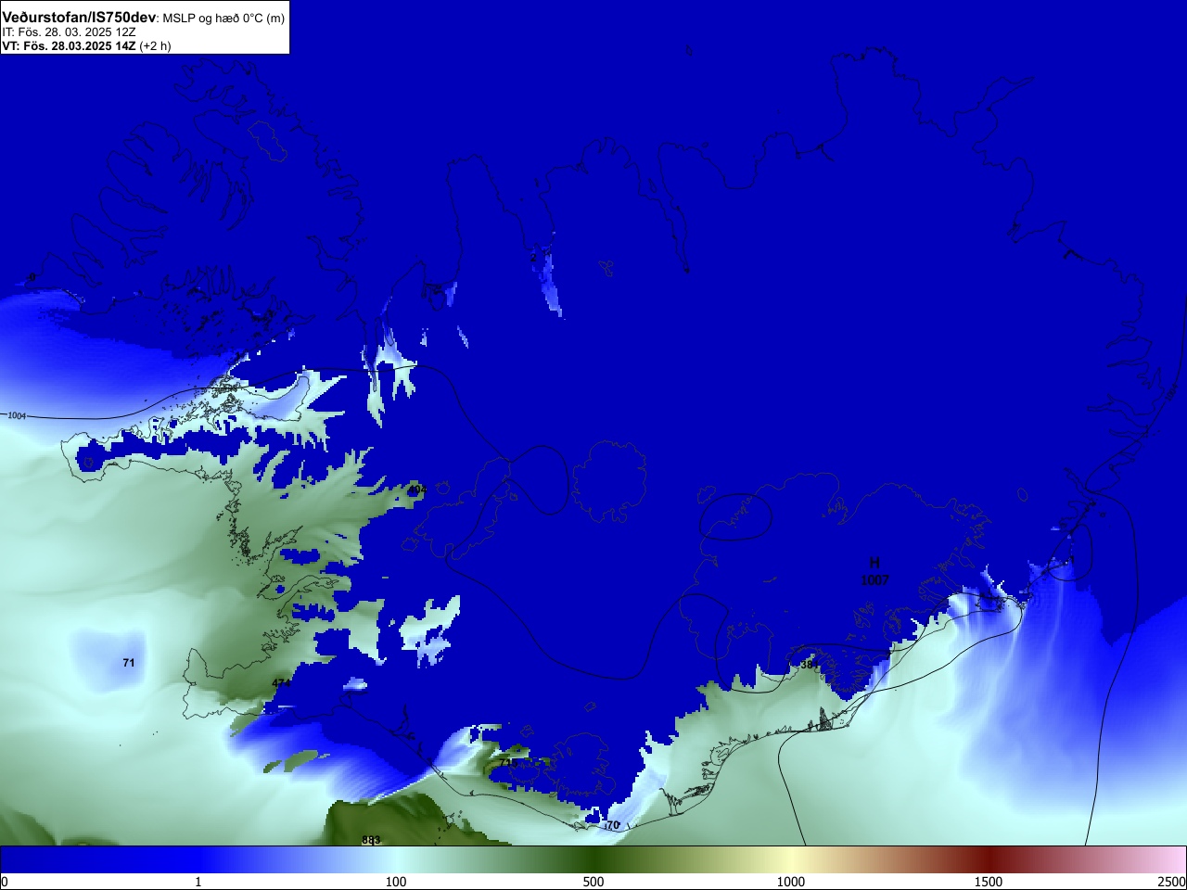1187x890 pixels.
Task: Click the 'MSLP og hæð 0°C (m)' subtitle
Action: point(224,19)
